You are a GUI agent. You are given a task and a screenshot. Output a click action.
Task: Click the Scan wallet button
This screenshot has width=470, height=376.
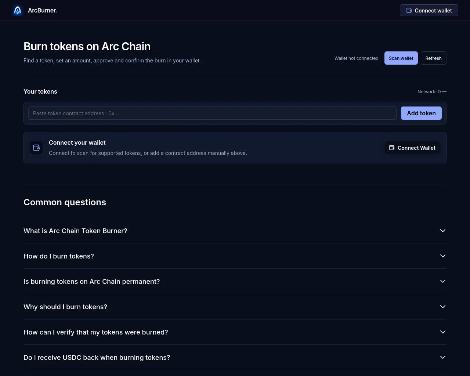[401, 58]
